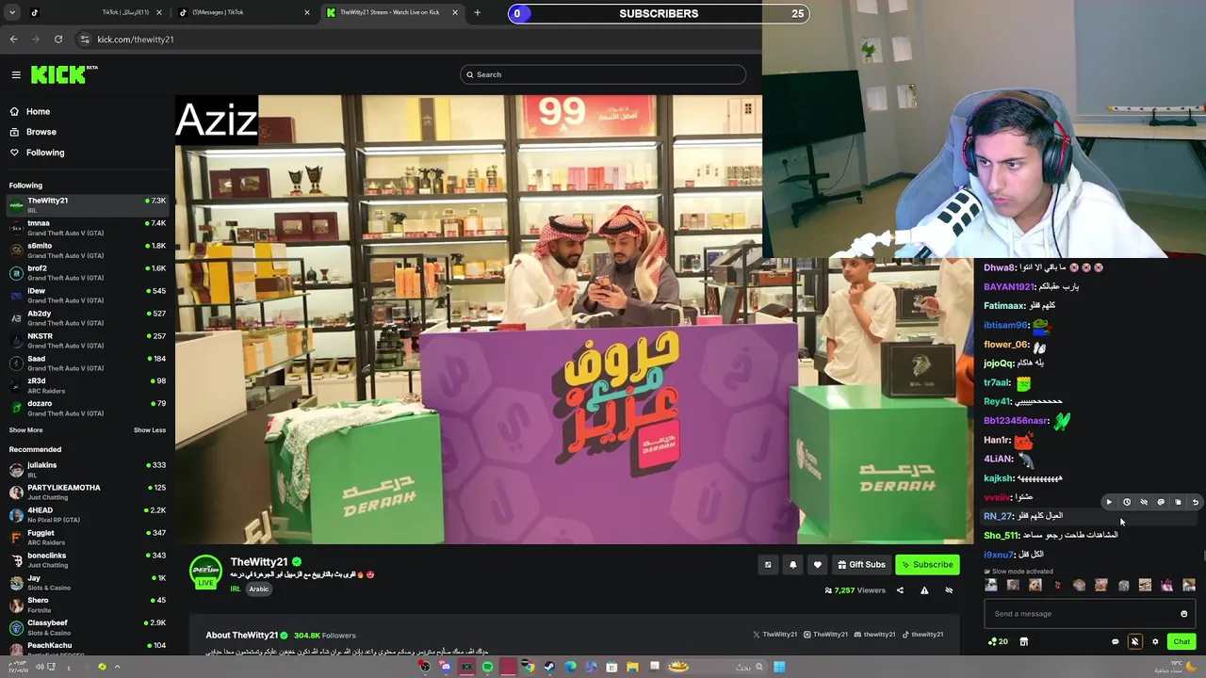Open the Kick hamburger menu

click(x=16, y=74)
